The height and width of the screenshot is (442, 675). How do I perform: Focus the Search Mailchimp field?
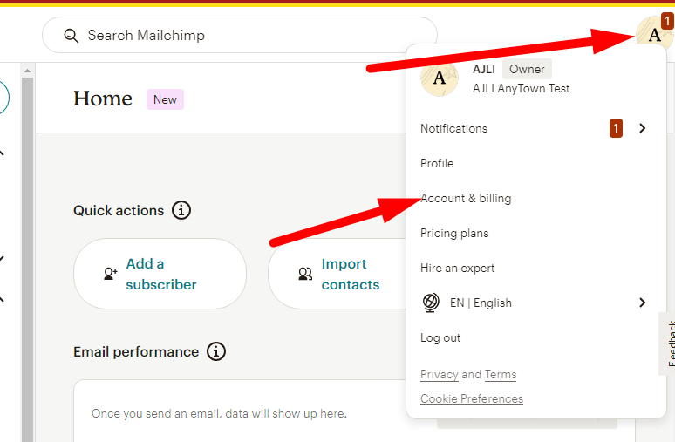point(240,35)
